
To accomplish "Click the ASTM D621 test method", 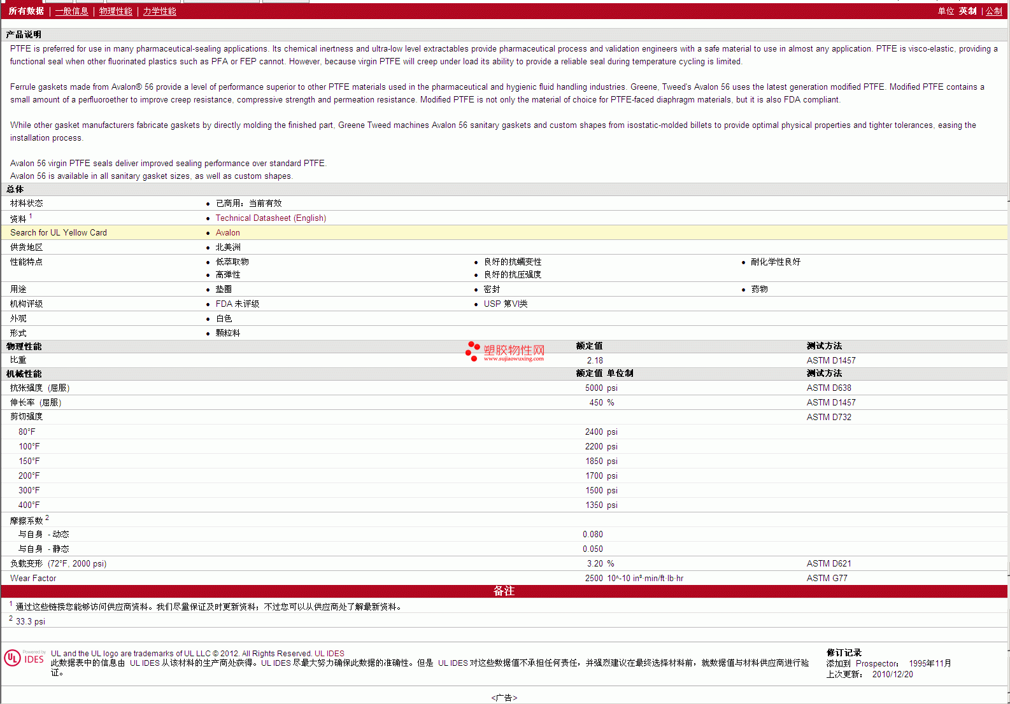I will [x=829, y=563].
